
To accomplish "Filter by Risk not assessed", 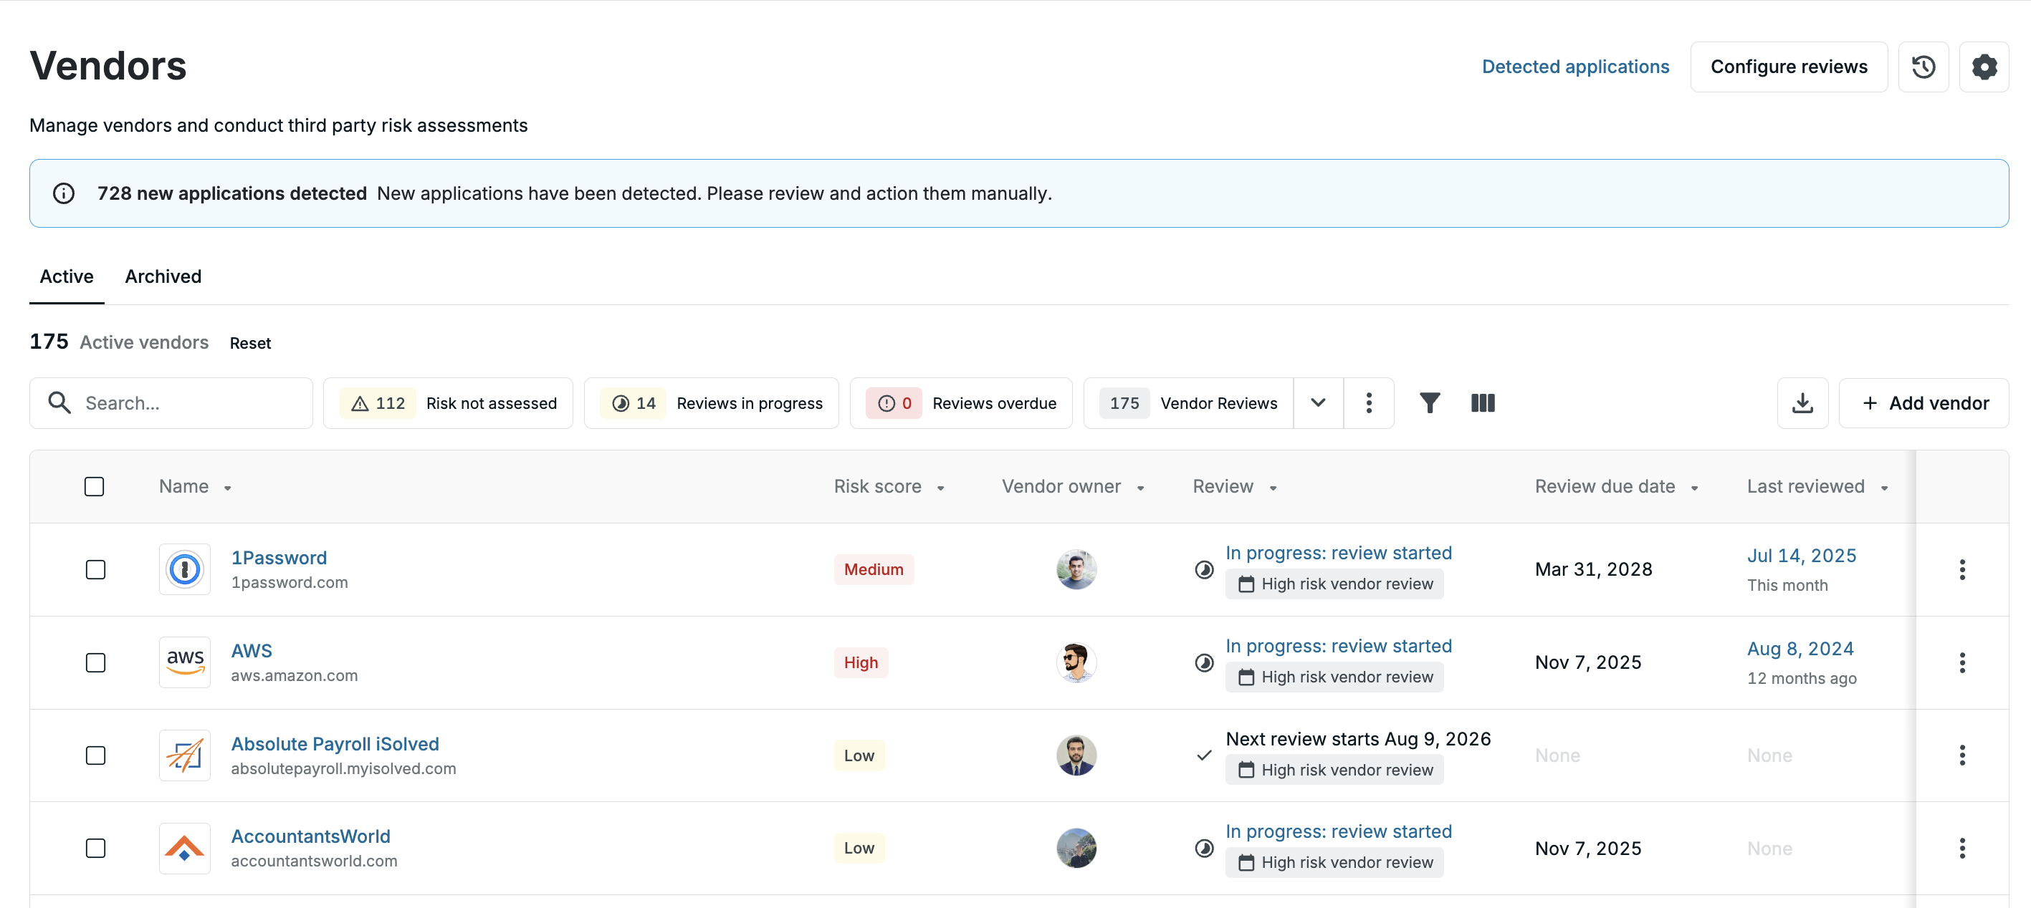I will pyautogui.click(x=448, y=403).
